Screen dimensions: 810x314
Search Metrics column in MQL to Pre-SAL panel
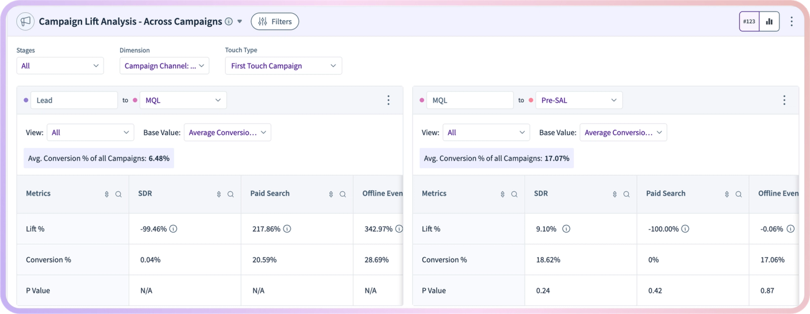point(514,194)
